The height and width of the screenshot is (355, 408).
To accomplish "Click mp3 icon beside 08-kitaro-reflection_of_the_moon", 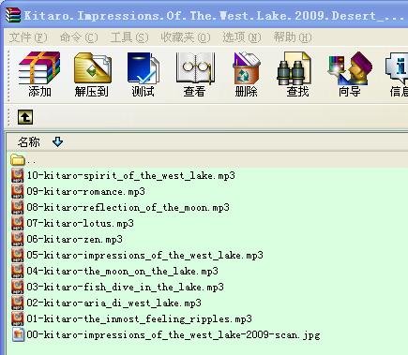I will point(18,207).
